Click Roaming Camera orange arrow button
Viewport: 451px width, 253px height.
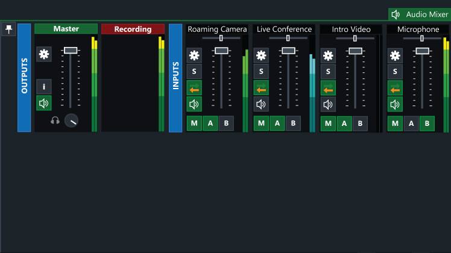click(194, 89)
